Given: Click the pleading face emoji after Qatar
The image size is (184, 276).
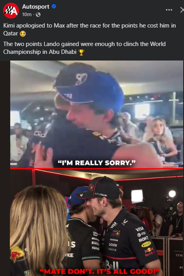Looking at the screenshot, I should coord(23,34).
